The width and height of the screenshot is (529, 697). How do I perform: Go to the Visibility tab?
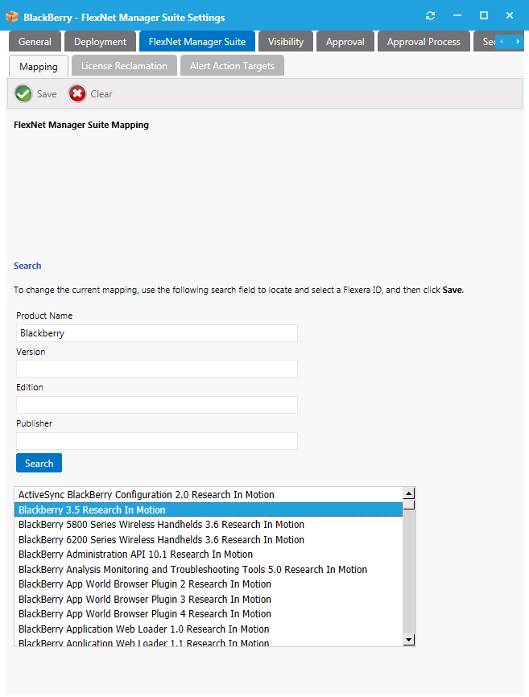286,42
